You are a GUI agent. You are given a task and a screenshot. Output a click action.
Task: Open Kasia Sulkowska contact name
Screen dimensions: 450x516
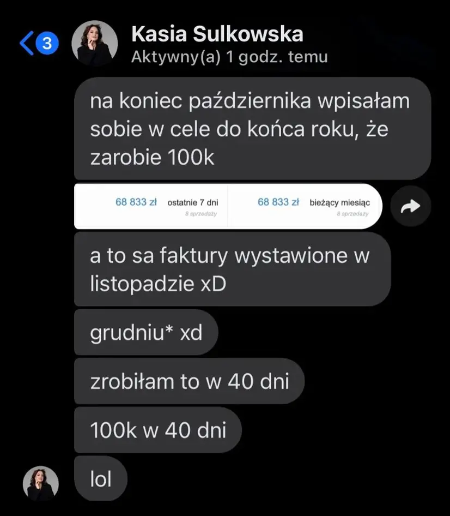(x=217, y=34)
